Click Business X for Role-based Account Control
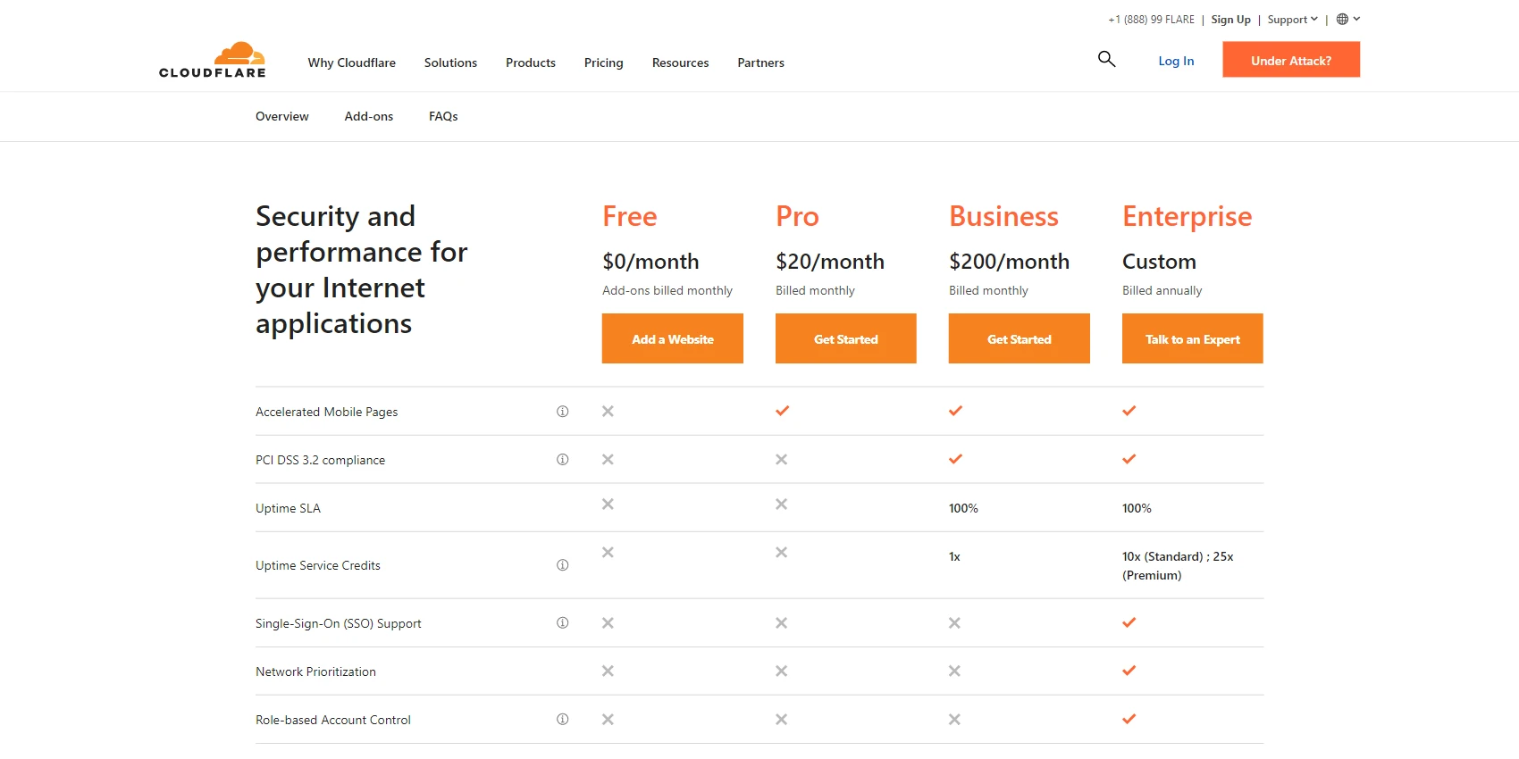Image resolution: width=1519 pixels, height=759 pixels. coord(954,720)
